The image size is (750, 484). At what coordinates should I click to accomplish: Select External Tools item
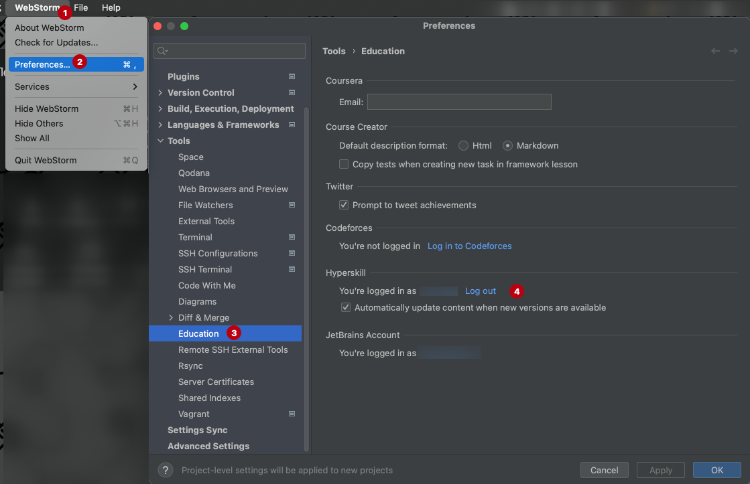coord(206,221)
